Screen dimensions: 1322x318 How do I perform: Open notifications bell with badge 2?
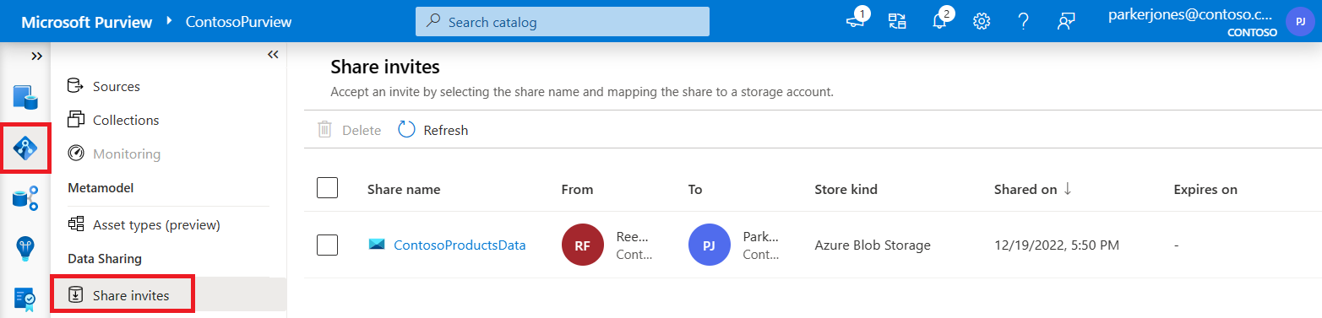click(x=940, y=21)
